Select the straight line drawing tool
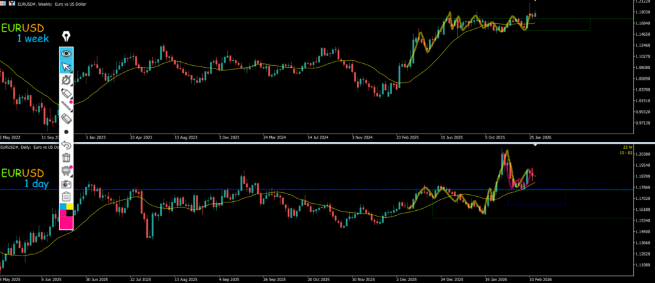This screenshot has width=655, height=283. pos(66,106)
